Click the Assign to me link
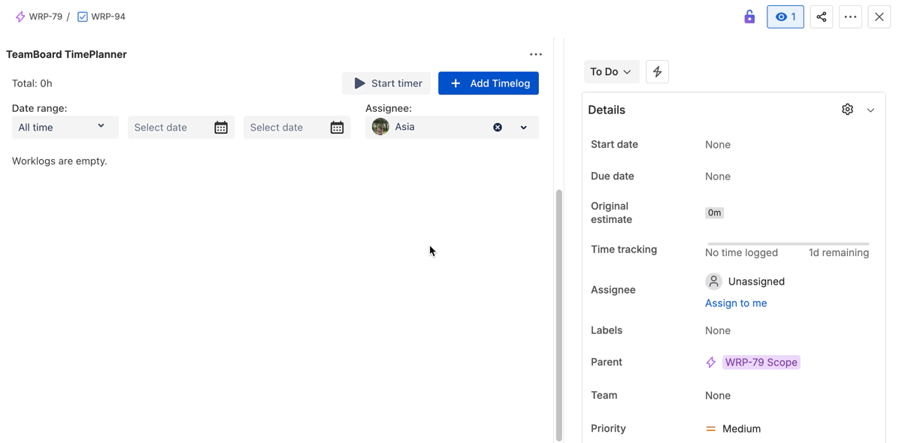Viewport: 902px width, 443px height. pos(736,303)
